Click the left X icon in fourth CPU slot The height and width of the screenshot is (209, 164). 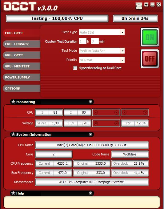tap(124, 112)
